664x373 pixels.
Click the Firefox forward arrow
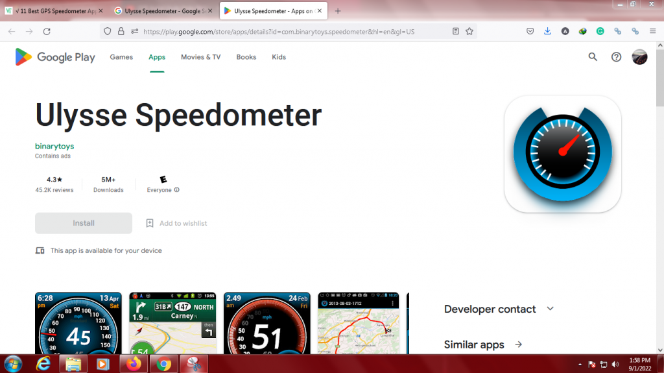click(x=29, y=31)
